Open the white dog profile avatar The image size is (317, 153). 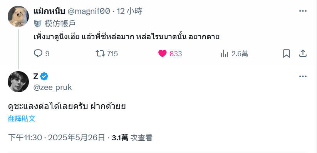pyautogui.click(x=18, y=16)
